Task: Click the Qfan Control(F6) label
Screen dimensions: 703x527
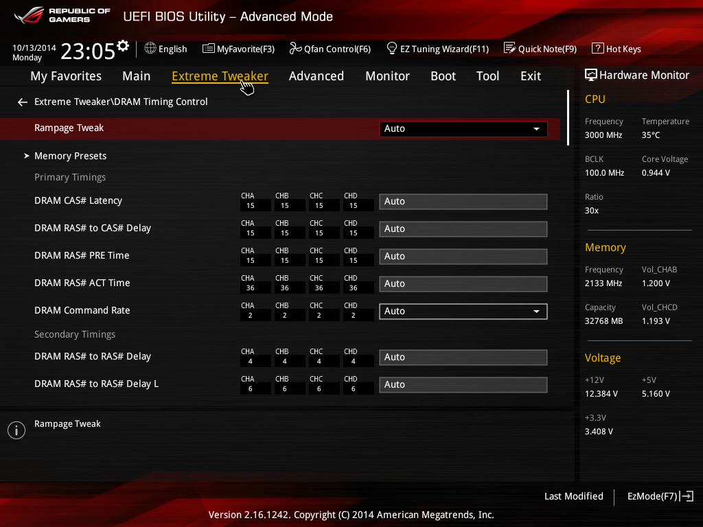Action: [337, 49]
